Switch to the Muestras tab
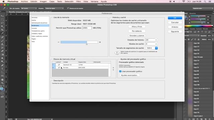 (x=193, y=13)
